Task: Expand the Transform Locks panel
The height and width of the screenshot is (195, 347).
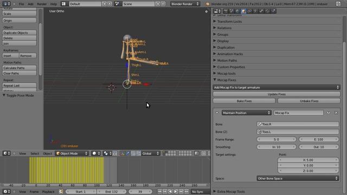Action: click(x=229, y=22)
